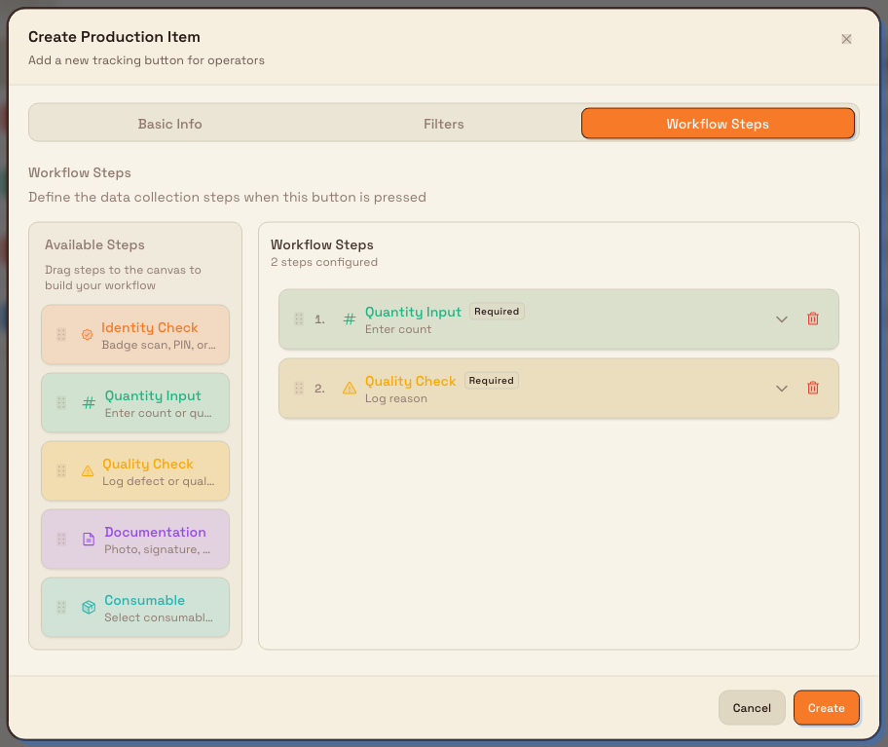Select the Documentation available step card
The image size is (888, 747).
click(135, 539)
